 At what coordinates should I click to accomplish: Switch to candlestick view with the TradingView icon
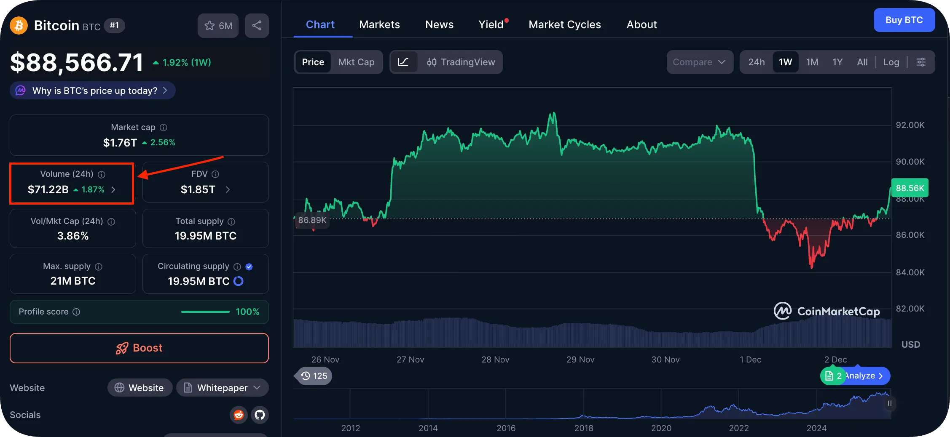click(x=432, y=62)
